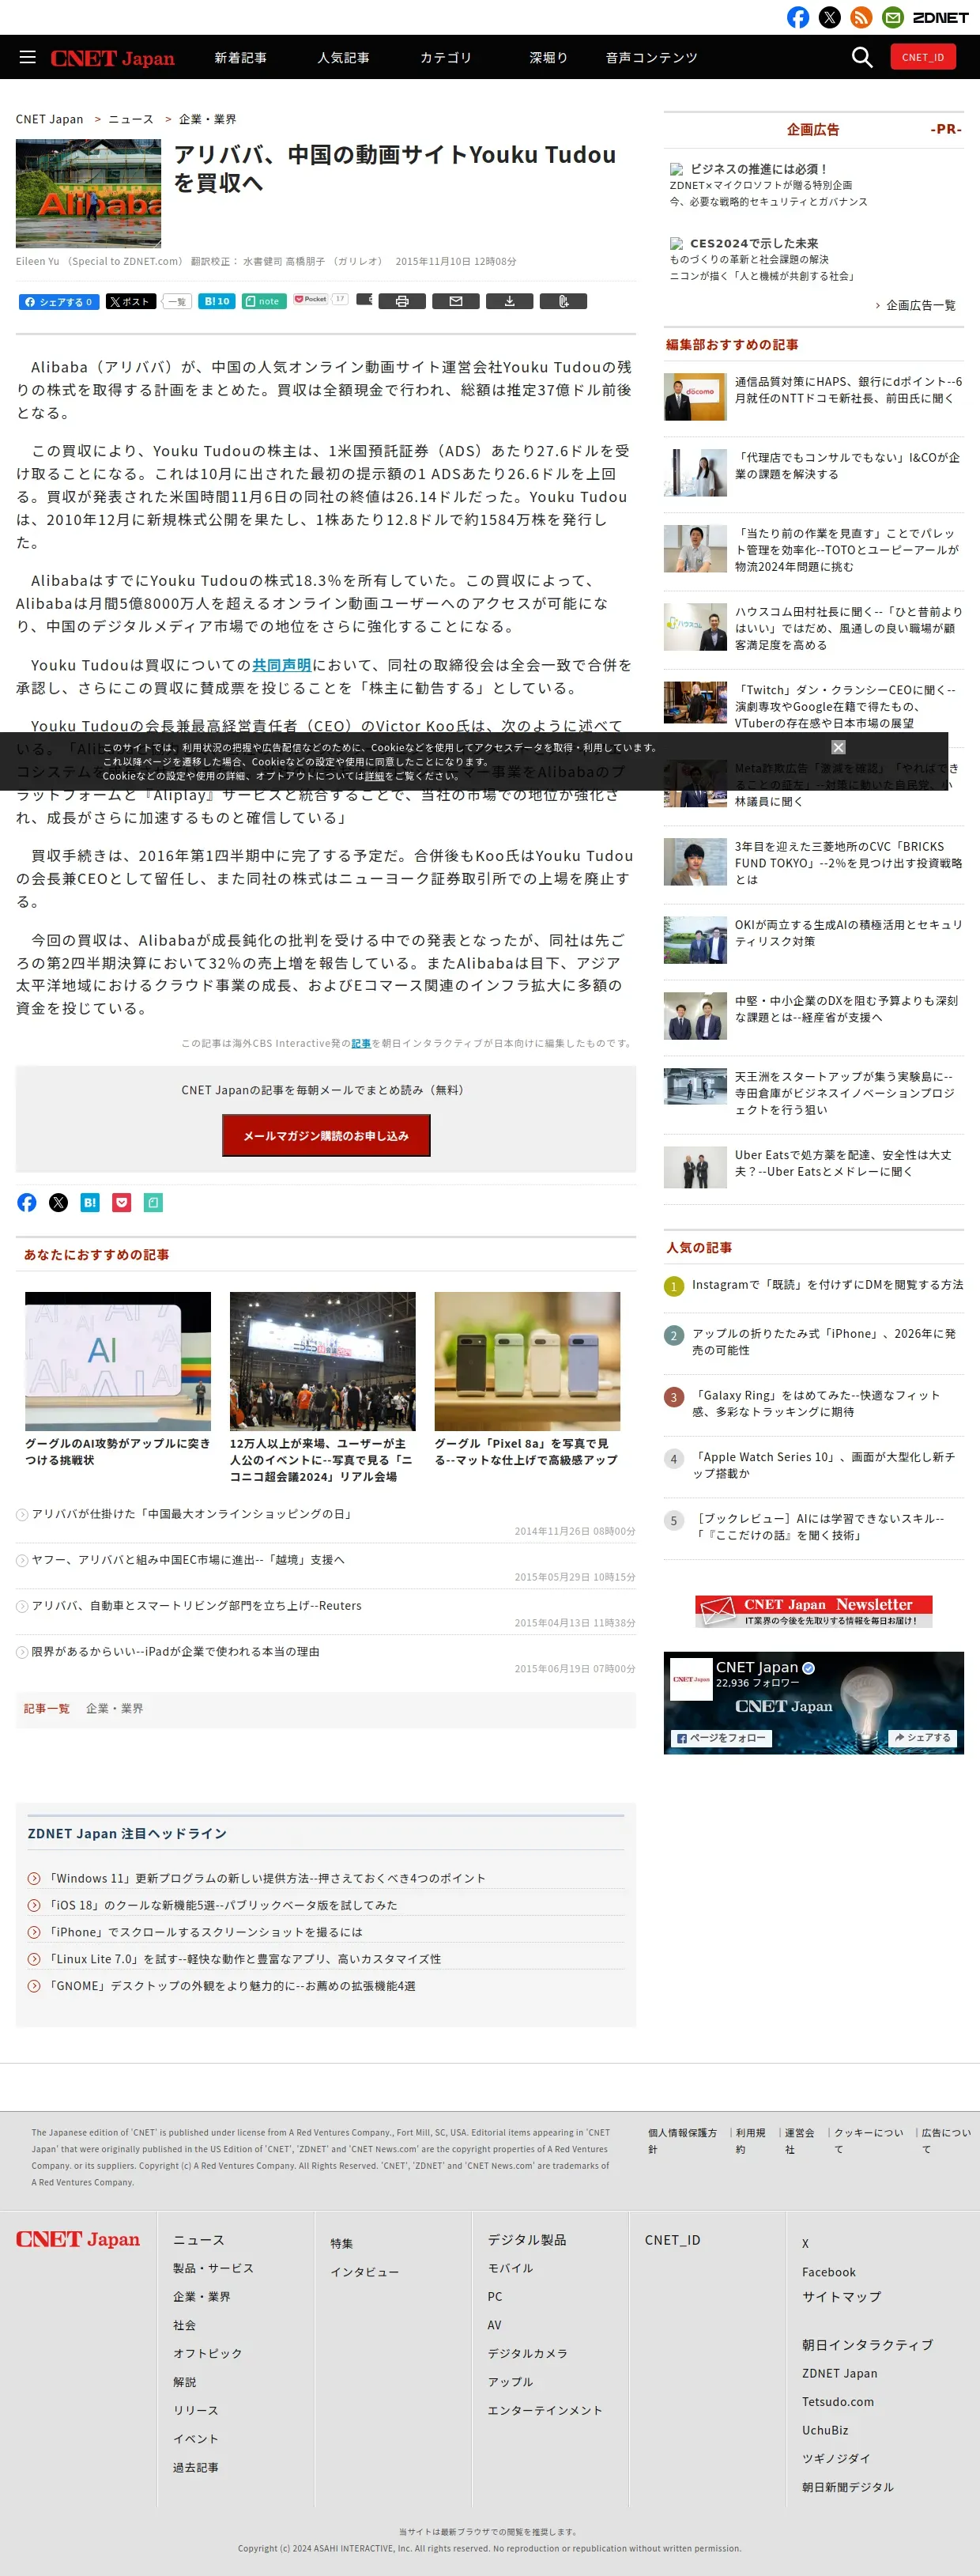Open the Facebook icon in top bar
The width and height of the screenshot is (980, 2576).
797,17
